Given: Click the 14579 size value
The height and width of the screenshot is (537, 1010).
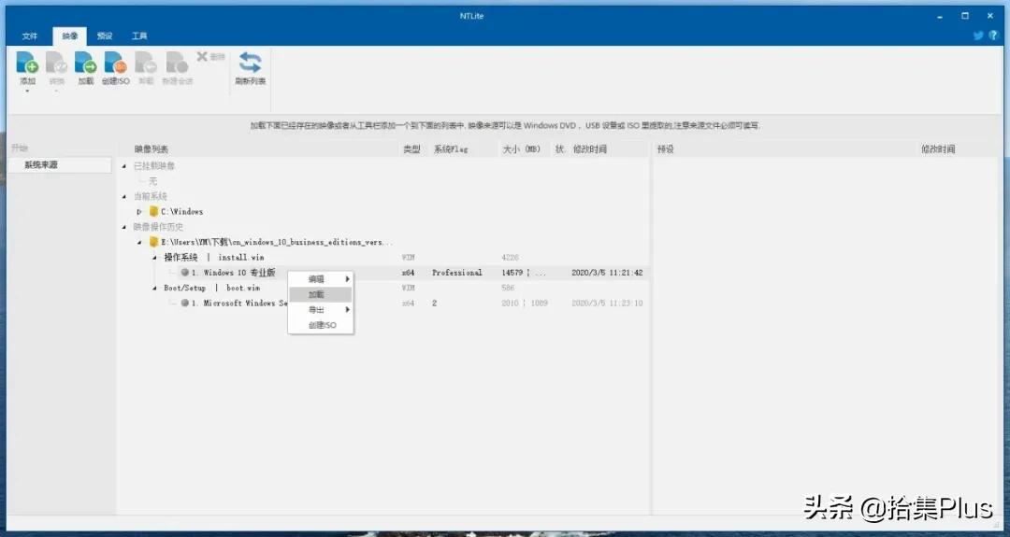Looking at the screenshot, I should pos(512,273).
